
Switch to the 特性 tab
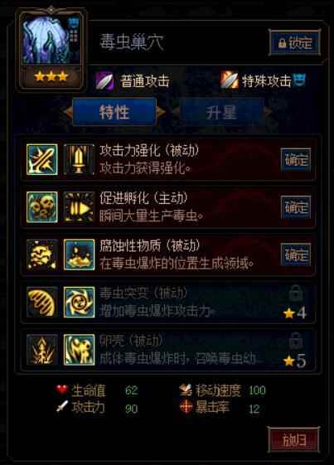point(114,112)
